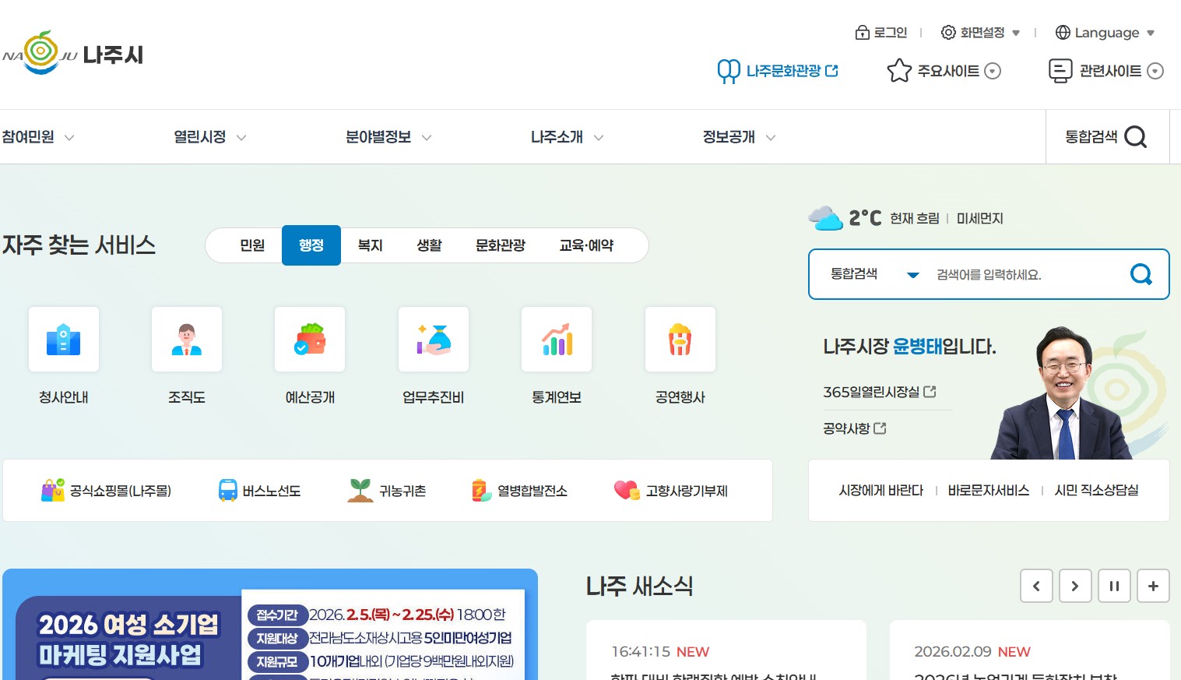Expand the Language dropdown
Viewport: 1181px width, 680px height.
coord(1105,33)
